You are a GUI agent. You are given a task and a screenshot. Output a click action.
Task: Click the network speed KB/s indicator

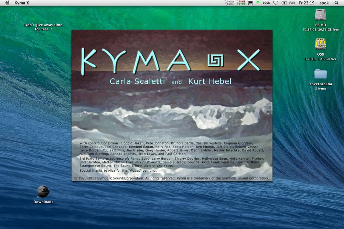click(x=229, y=3)
